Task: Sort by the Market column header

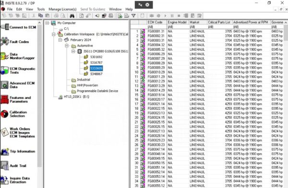Action: tap(198, 22)
